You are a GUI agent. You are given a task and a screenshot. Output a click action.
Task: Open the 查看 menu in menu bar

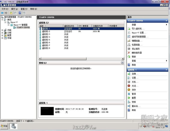24,9
